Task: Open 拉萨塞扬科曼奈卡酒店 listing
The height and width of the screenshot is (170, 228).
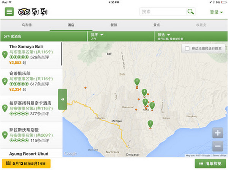Action: tap(32, 109)
